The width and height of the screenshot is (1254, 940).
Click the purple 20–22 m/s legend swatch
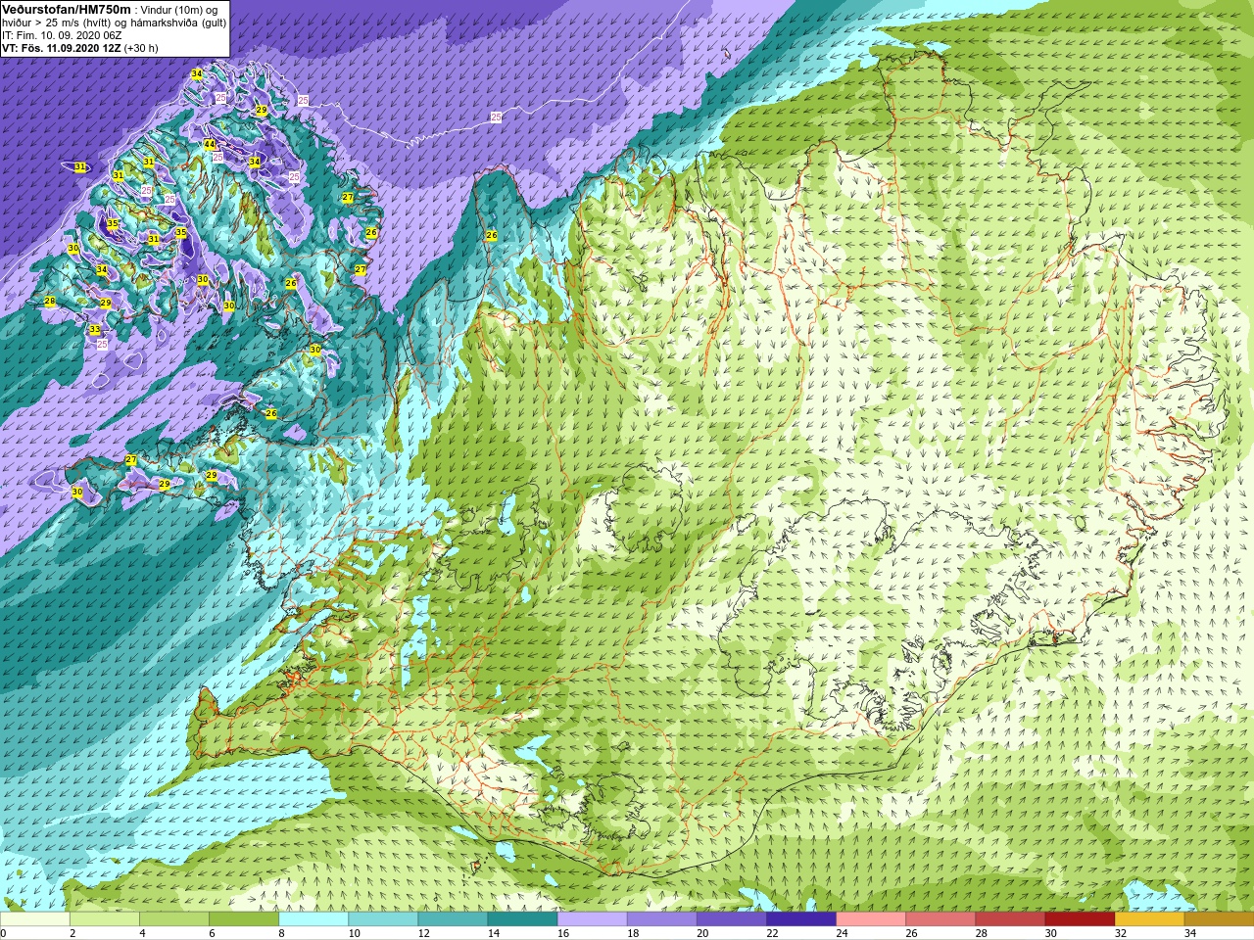pyautogui.click(x=731, y=919)
